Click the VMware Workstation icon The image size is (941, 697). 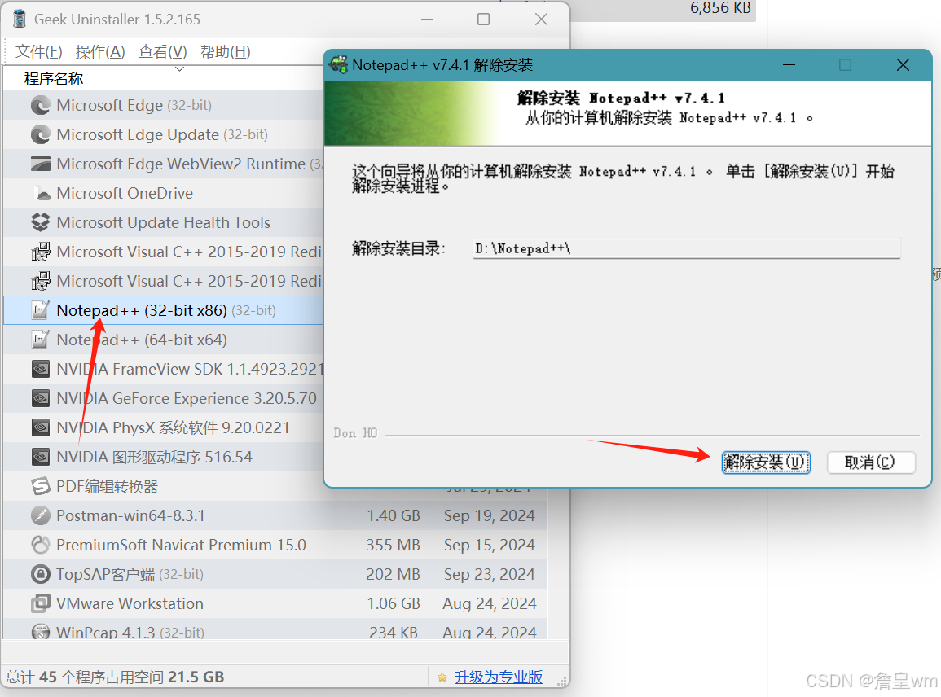coord(40,603)
